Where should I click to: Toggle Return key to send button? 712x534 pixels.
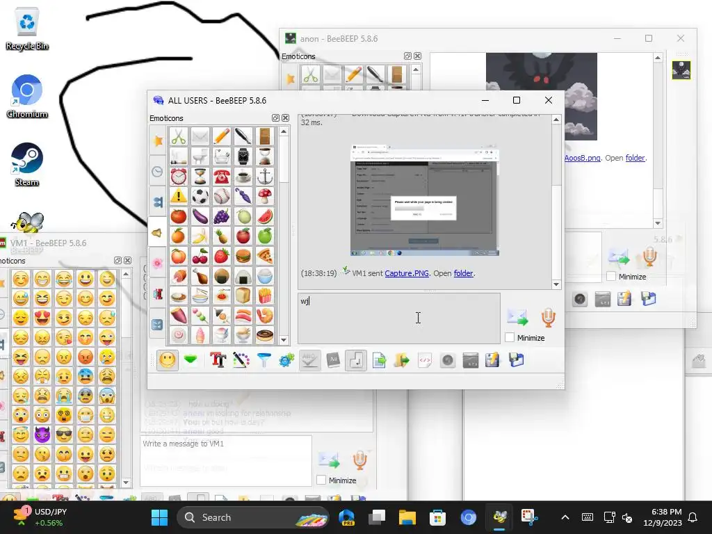pyautogui.click(x=356, y=361)
